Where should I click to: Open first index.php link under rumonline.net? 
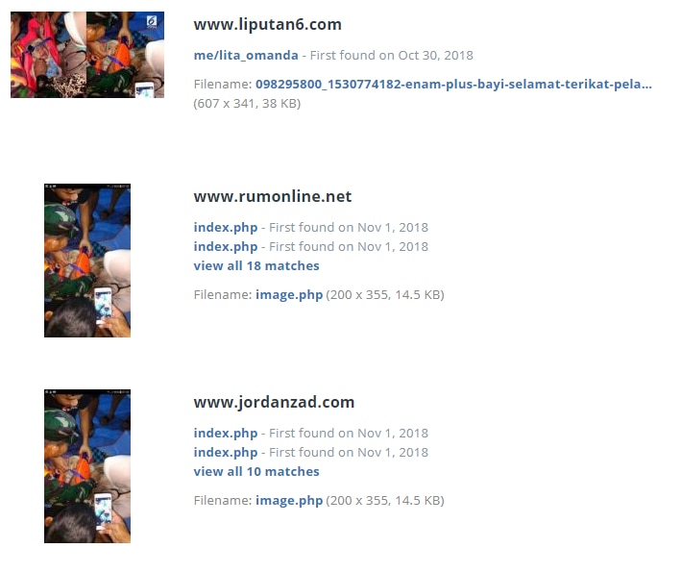tap(226, 228)
